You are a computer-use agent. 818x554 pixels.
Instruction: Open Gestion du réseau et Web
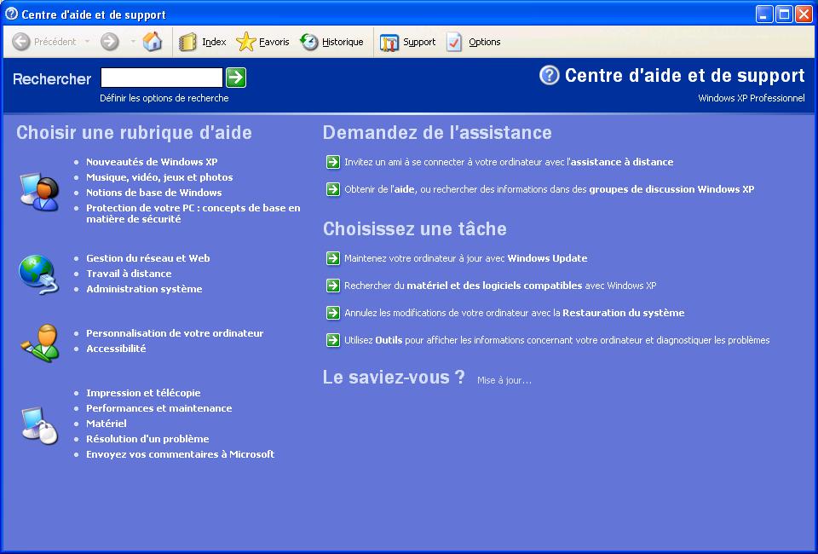click(148, 258)
